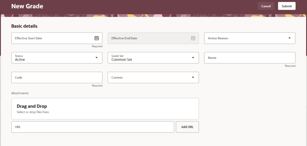Viewport: 307px width, 146px height.
Task: Cancel the New Grade creation
Action: point(266,6)
